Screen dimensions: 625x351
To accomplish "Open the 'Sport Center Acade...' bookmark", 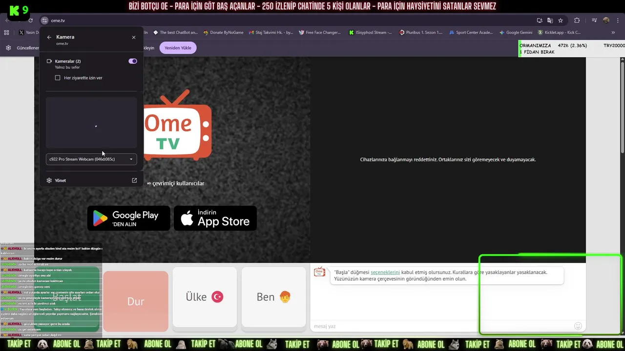I will pyautogui.click(x=471, y=33).
